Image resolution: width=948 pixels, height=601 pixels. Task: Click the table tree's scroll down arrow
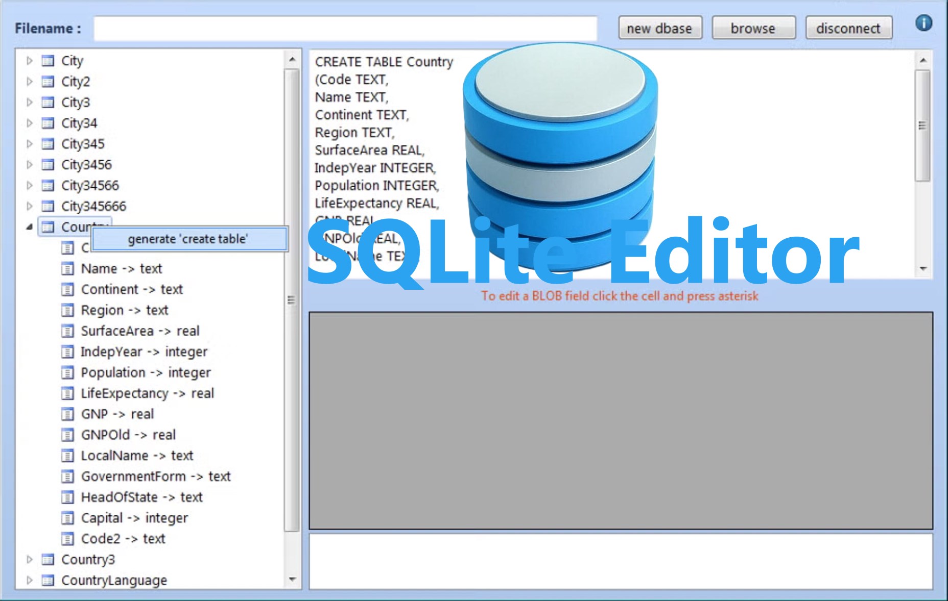292,579
